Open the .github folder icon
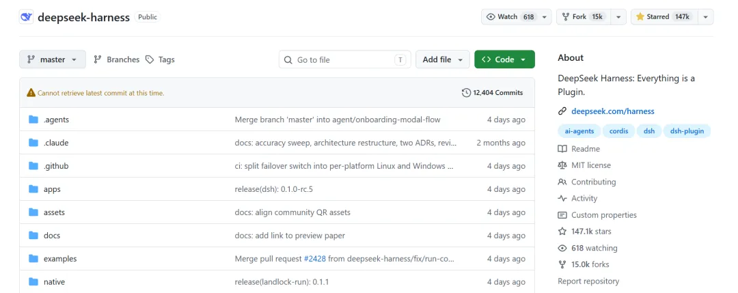Image resolution: width=738 pixels, height=293 pixels. pyautogui.click(x=33, y=165)
